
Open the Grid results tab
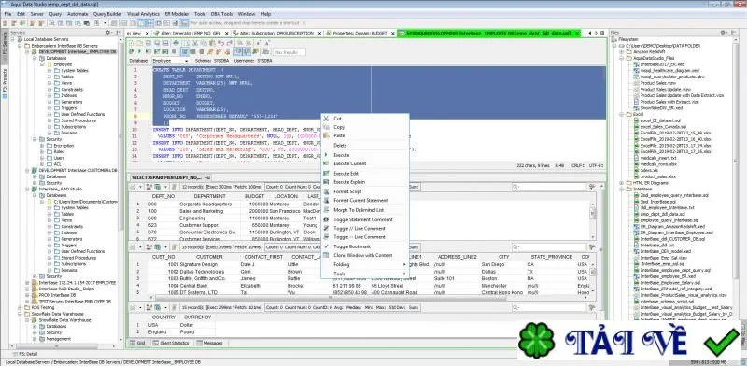click(137, 344)
